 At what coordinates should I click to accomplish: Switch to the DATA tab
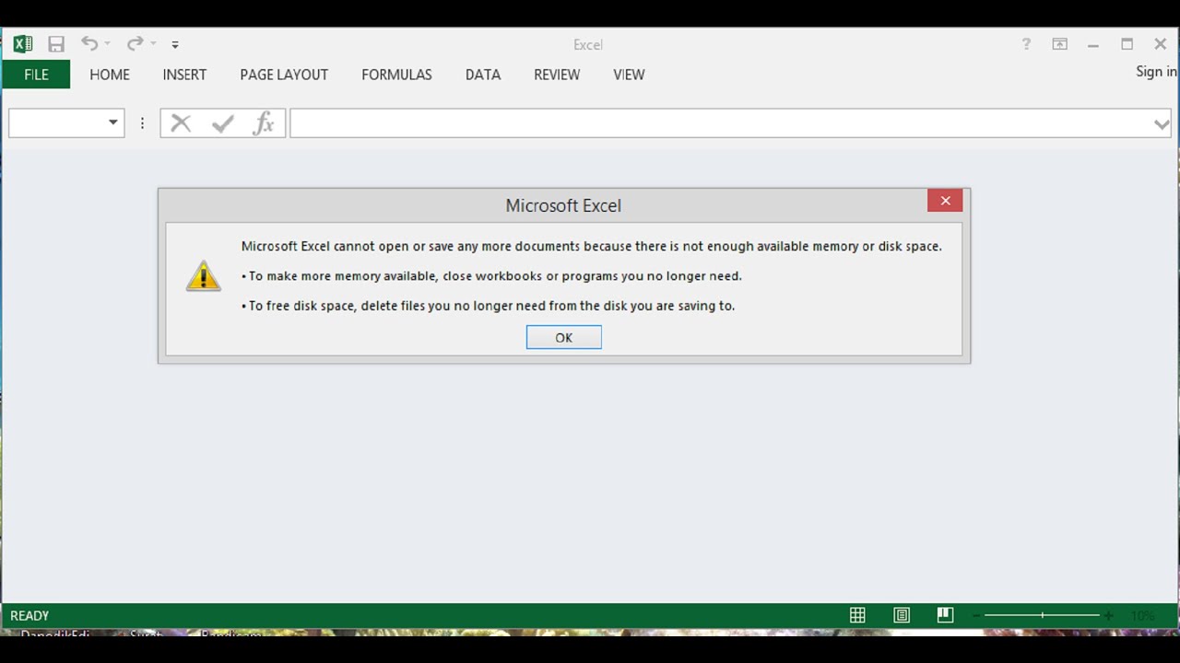[483, 75]
